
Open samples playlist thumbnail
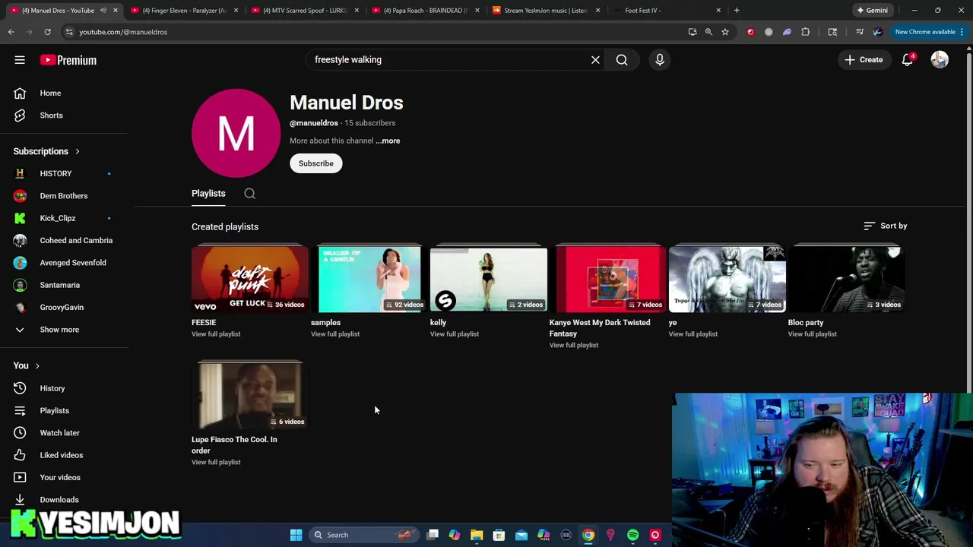point(369,278)
